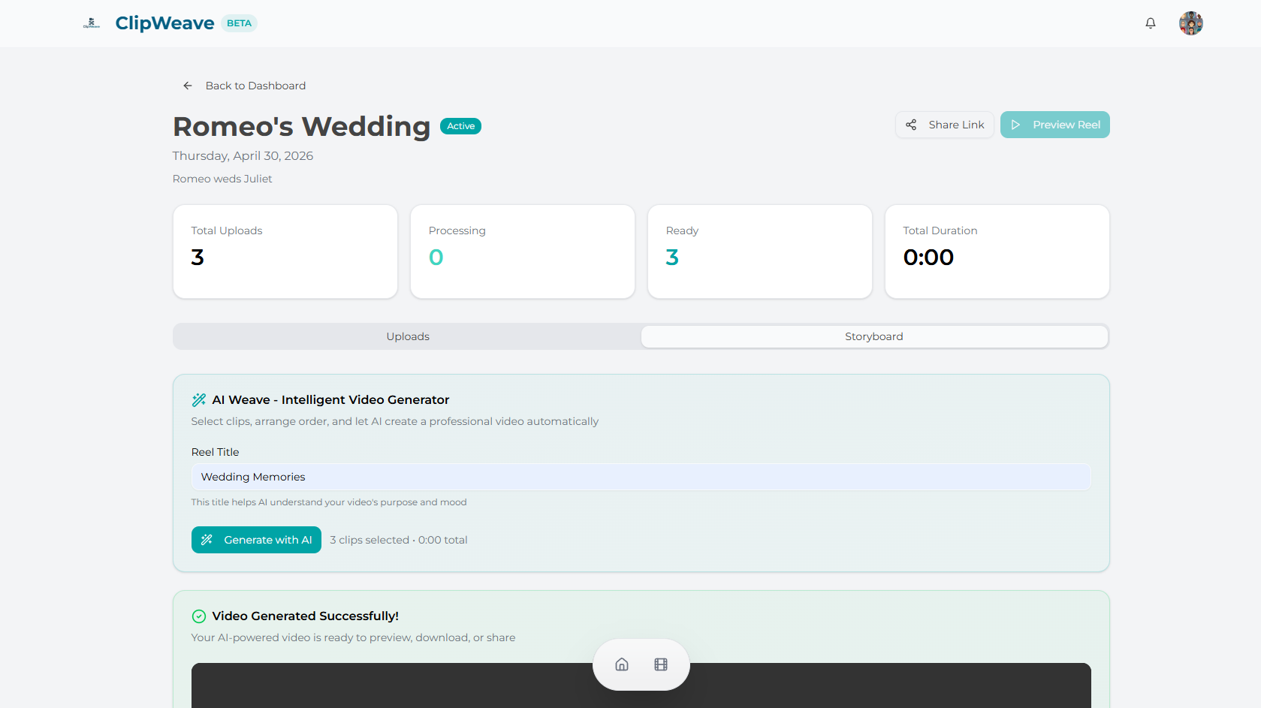Focus the Reel Title input field

[x=641, y=477]
